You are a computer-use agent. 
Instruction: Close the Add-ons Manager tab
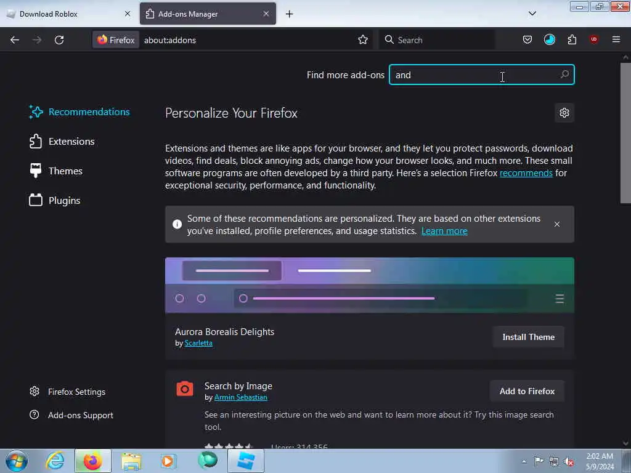click(x=266, y=14)
